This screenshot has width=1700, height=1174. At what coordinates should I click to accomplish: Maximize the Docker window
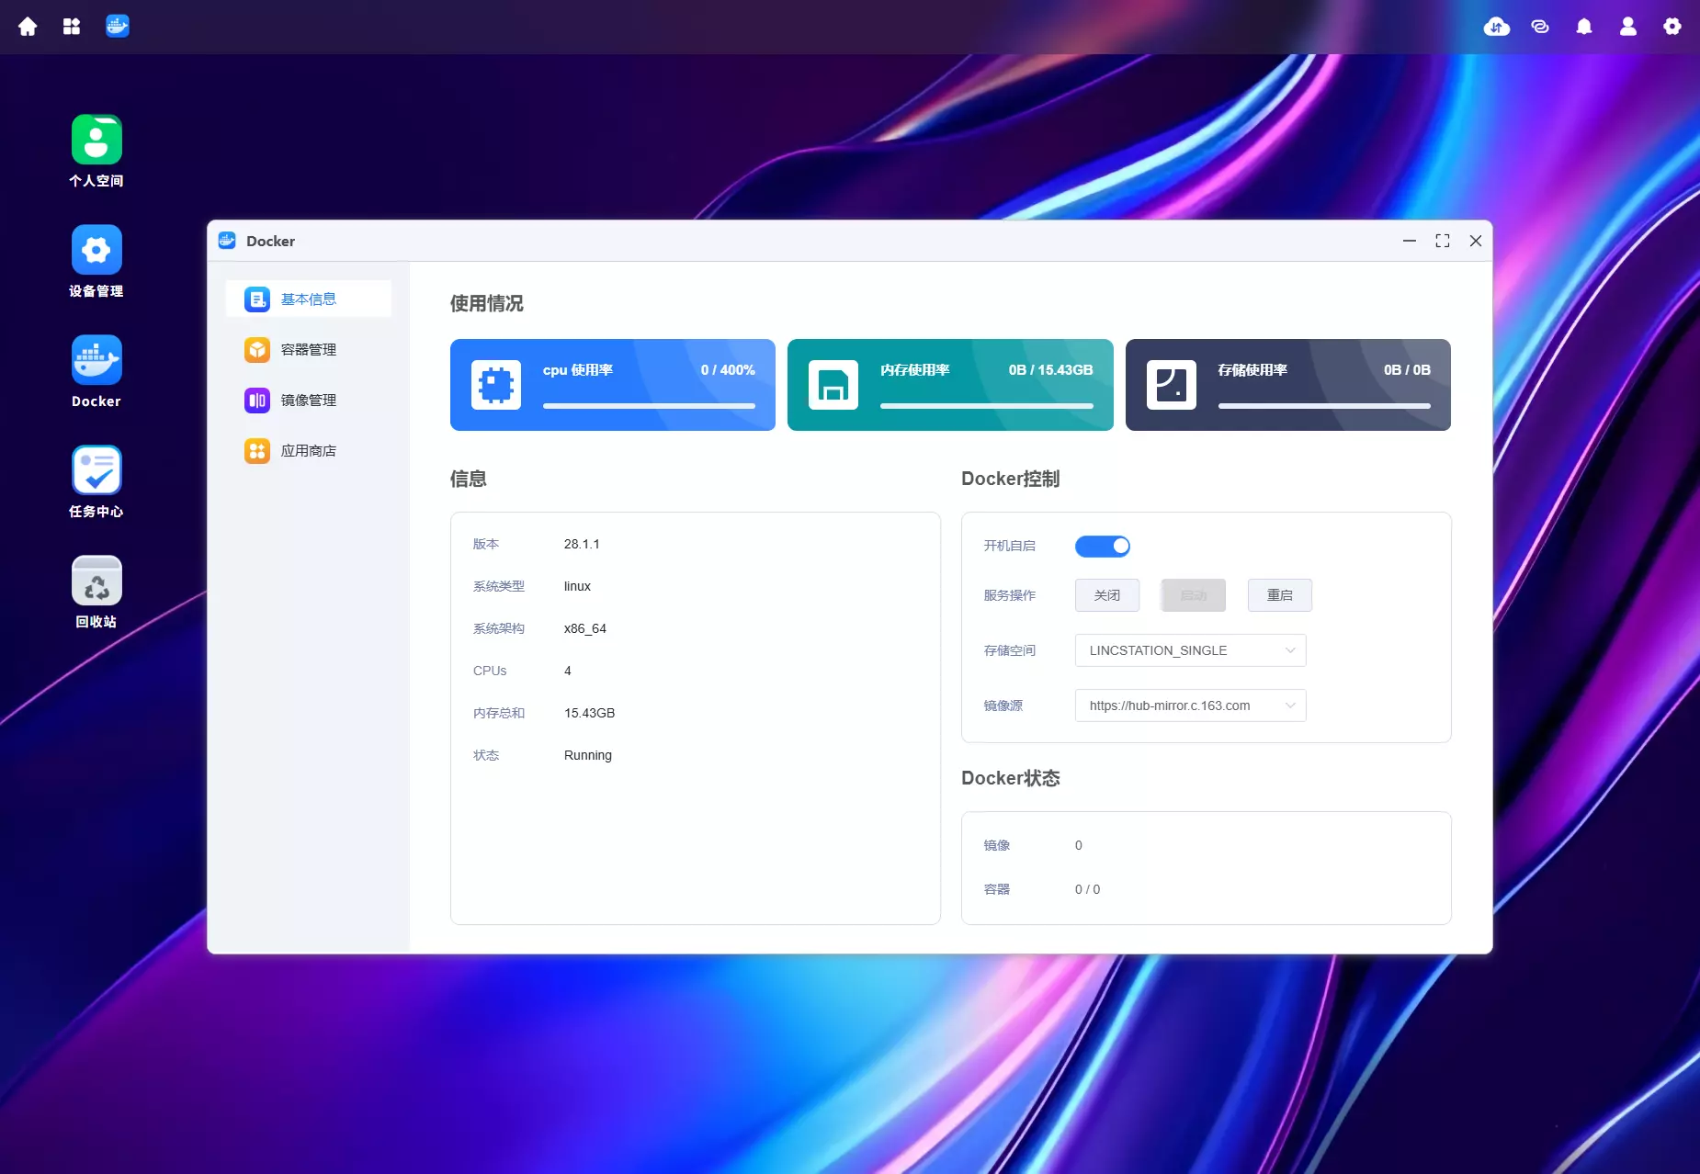(1443, 241)
